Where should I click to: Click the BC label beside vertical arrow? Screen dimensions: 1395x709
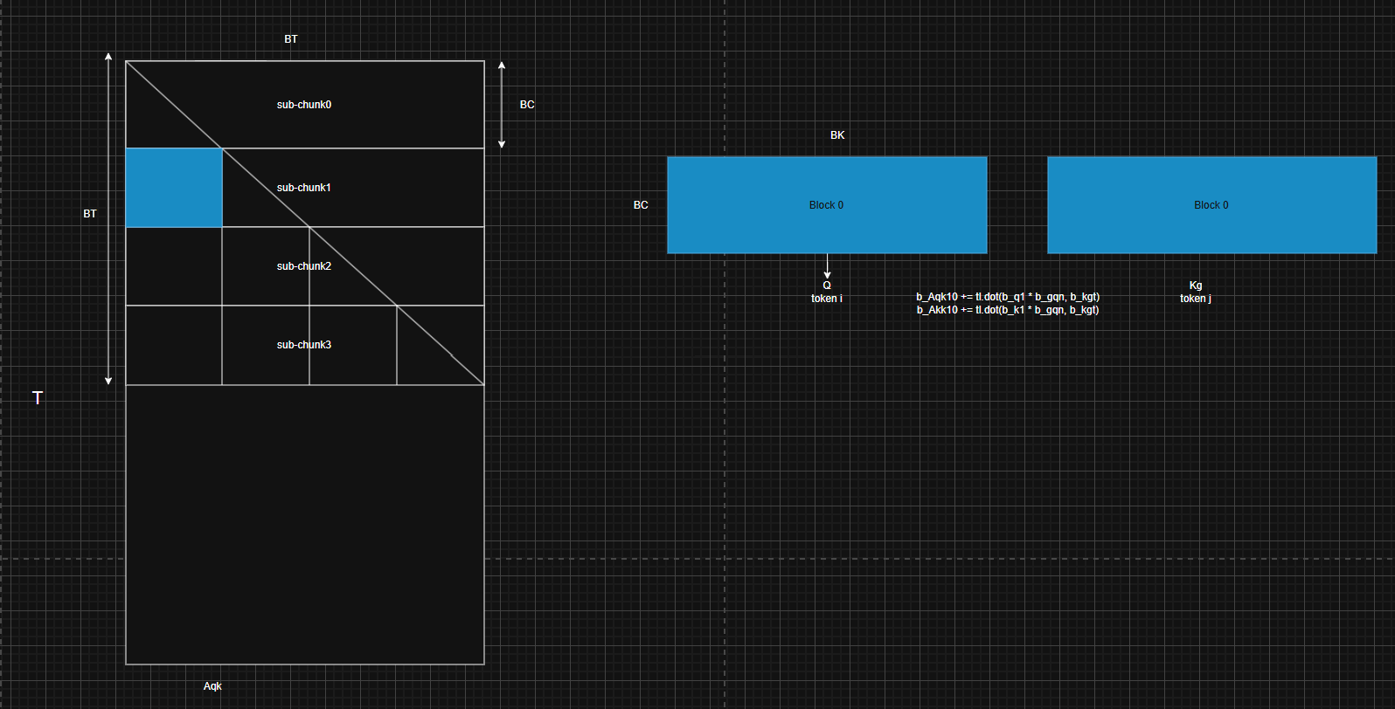(x=527, y=105)
